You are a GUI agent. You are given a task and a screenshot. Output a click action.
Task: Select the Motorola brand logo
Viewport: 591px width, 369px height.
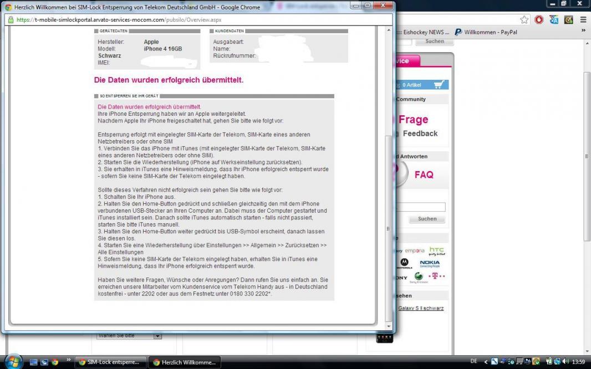point(404,263)
